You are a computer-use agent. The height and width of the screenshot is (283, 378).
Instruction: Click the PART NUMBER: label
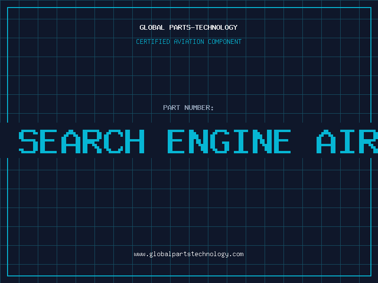(188, 108)
